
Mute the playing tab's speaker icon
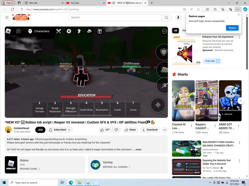(114, 3)
